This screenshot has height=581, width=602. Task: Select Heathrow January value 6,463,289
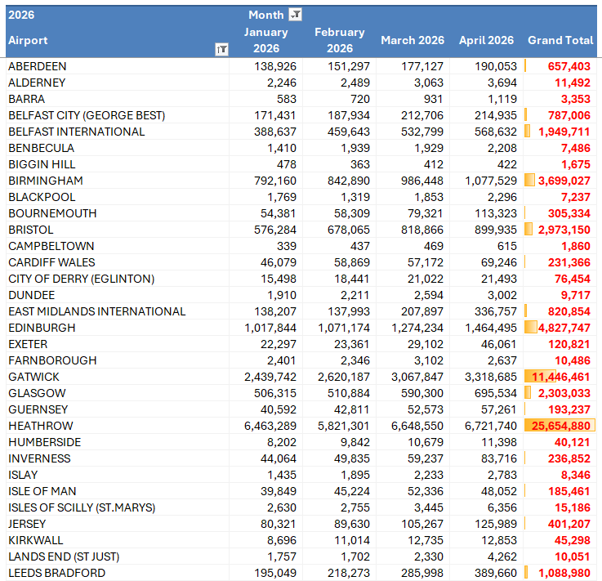click(270, 426)
